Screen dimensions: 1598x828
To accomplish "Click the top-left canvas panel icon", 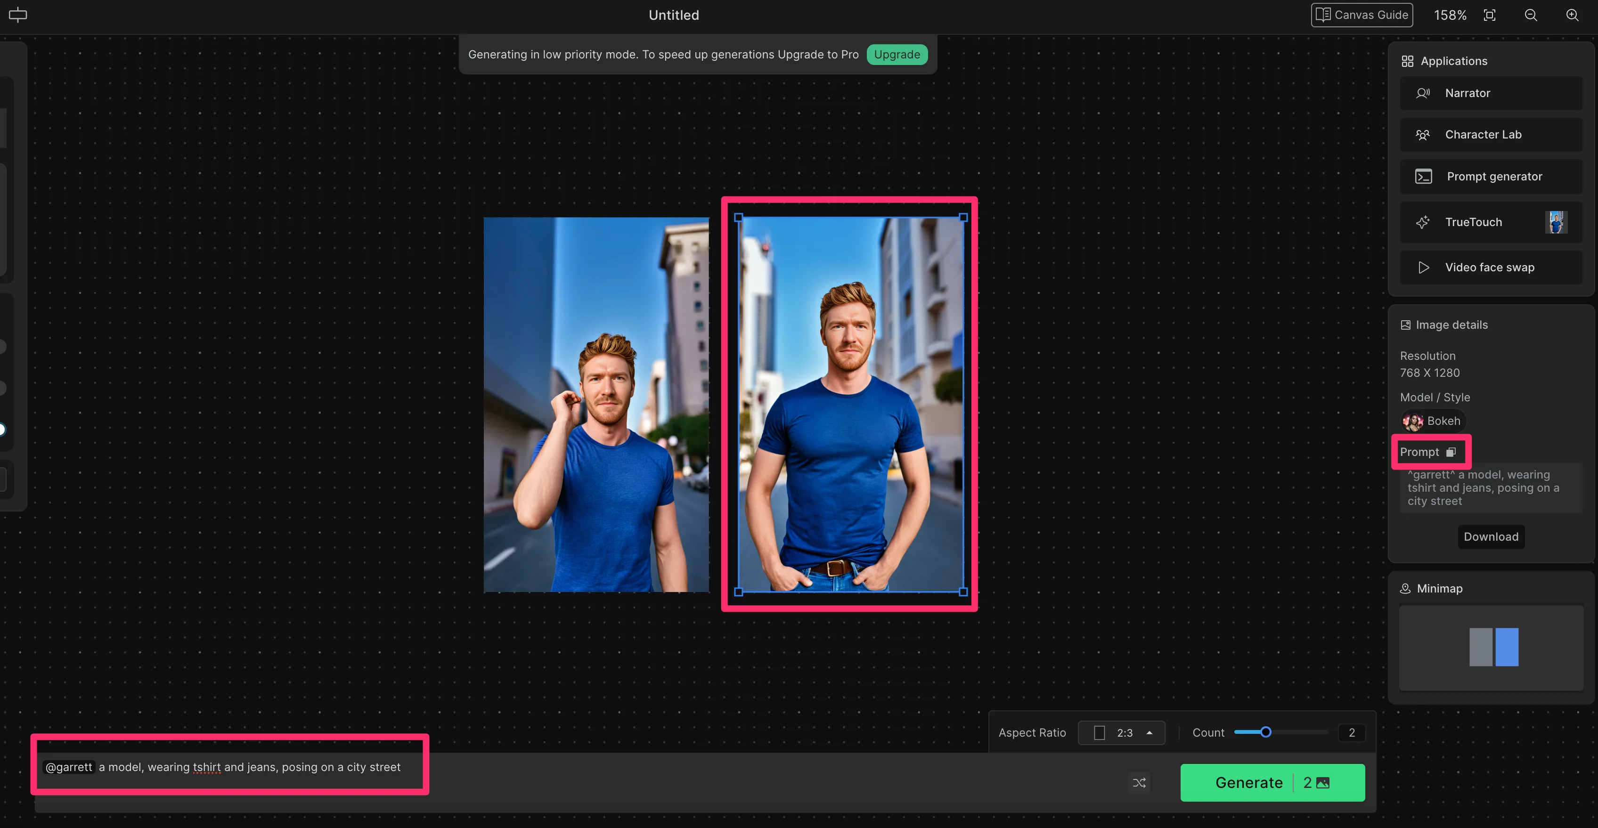I will (x=18, y=15).
